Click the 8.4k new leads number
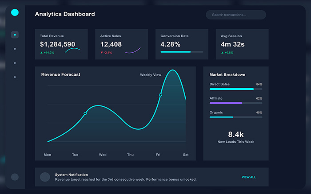The height and width of the screenshot is (194, 311). click(x=236, y=135)
